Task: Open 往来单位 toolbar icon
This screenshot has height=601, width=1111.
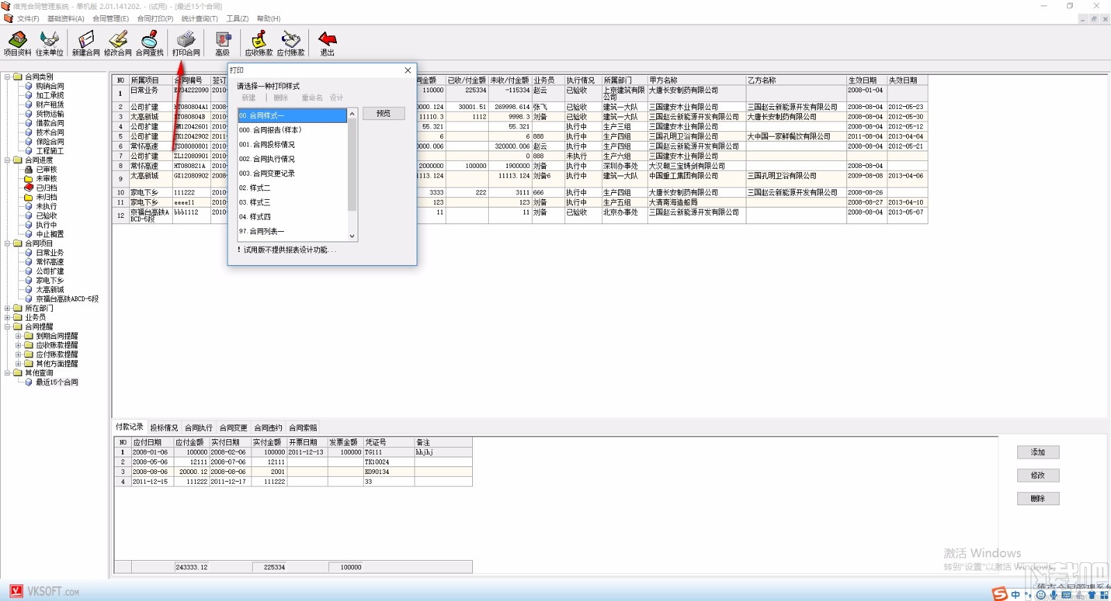Action: 49,43
